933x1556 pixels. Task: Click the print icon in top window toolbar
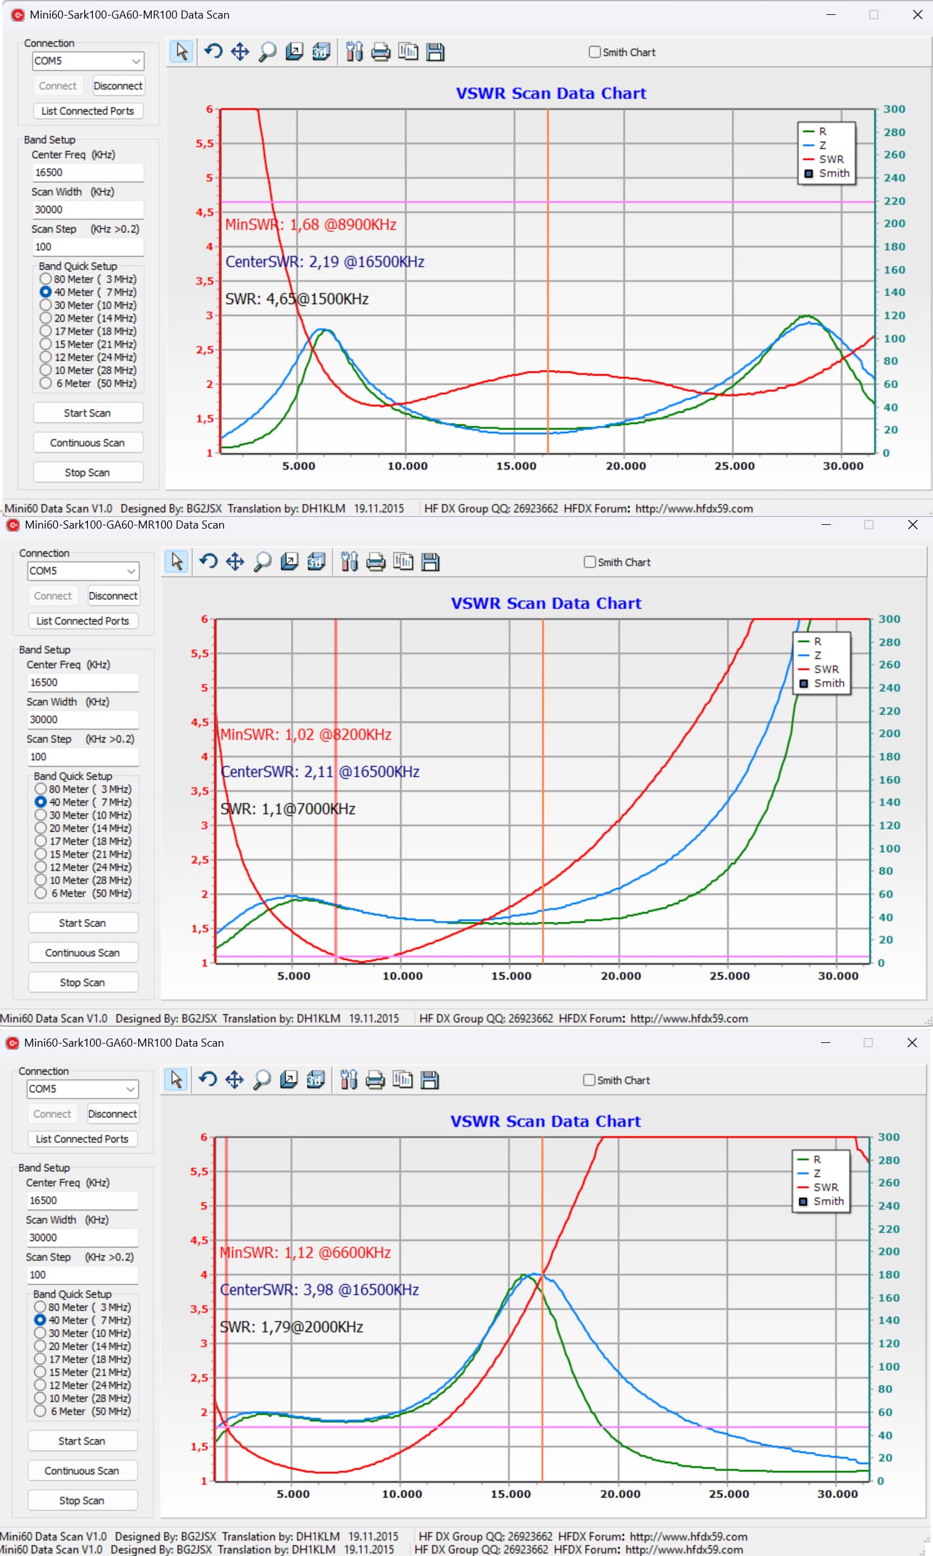(x=380, y=51)
